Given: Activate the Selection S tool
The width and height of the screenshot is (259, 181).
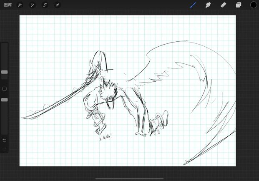Looking at the screenshot, I should 45,5.
